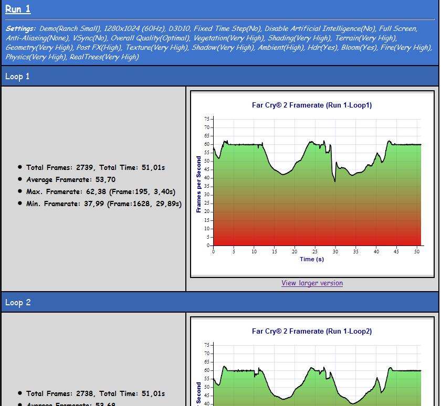Image resolution: width=441 pixels, height=406 pixels.
Task: Click the Run 1 heading
Action: point(18,9)
